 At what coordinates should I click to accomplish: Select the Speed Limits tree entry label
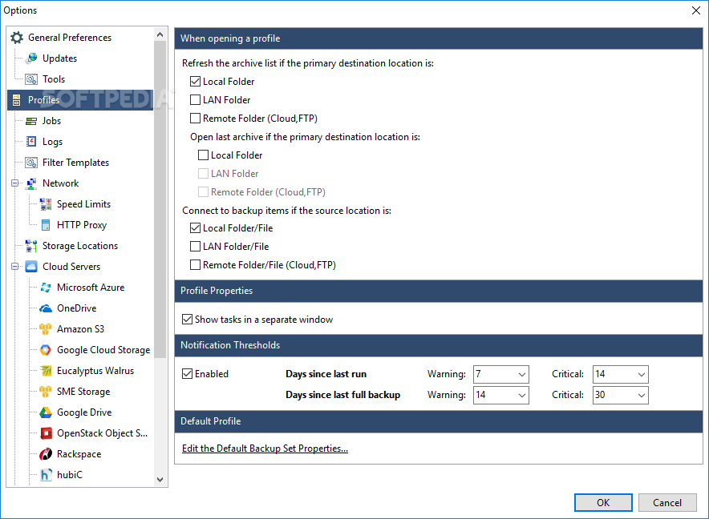(x=83, y=204)
